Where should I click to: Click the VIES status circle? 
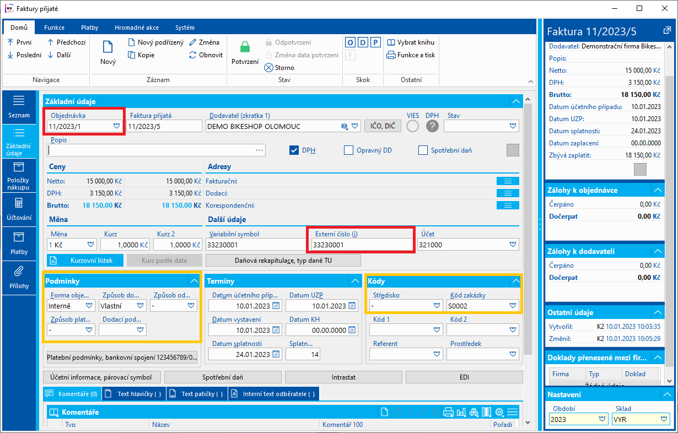point(412,126)
